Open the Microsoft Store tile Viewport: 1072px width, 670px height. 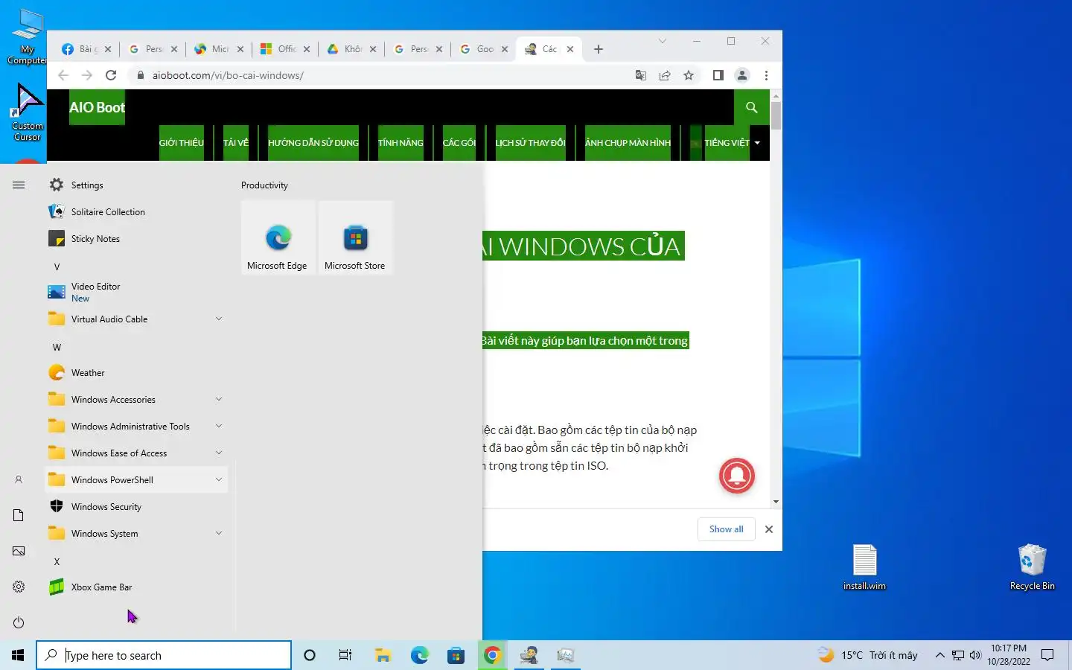pos(355,238)
